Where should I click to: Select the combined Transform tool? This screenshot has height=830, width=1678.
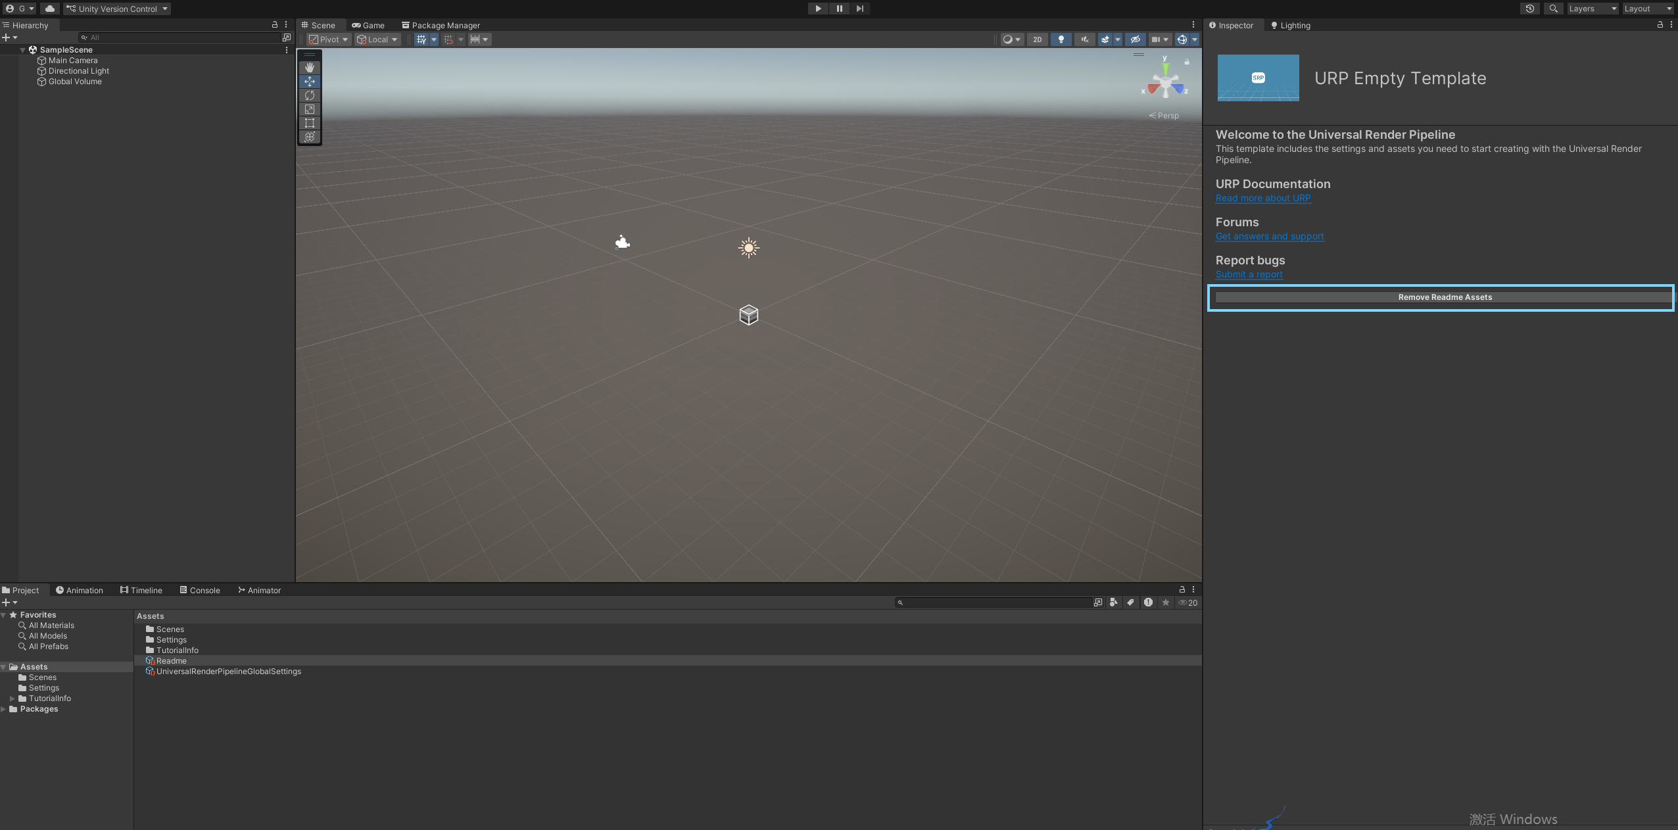(x=310, y=137)
